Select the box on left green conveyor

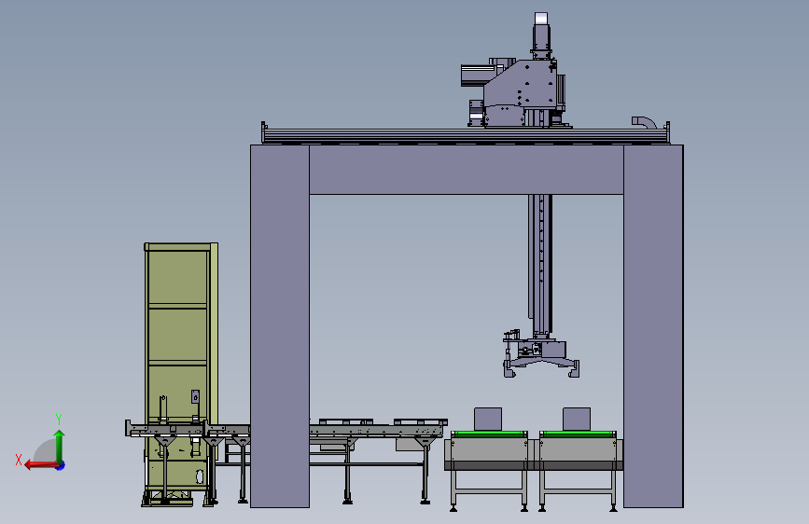point(488,419)
